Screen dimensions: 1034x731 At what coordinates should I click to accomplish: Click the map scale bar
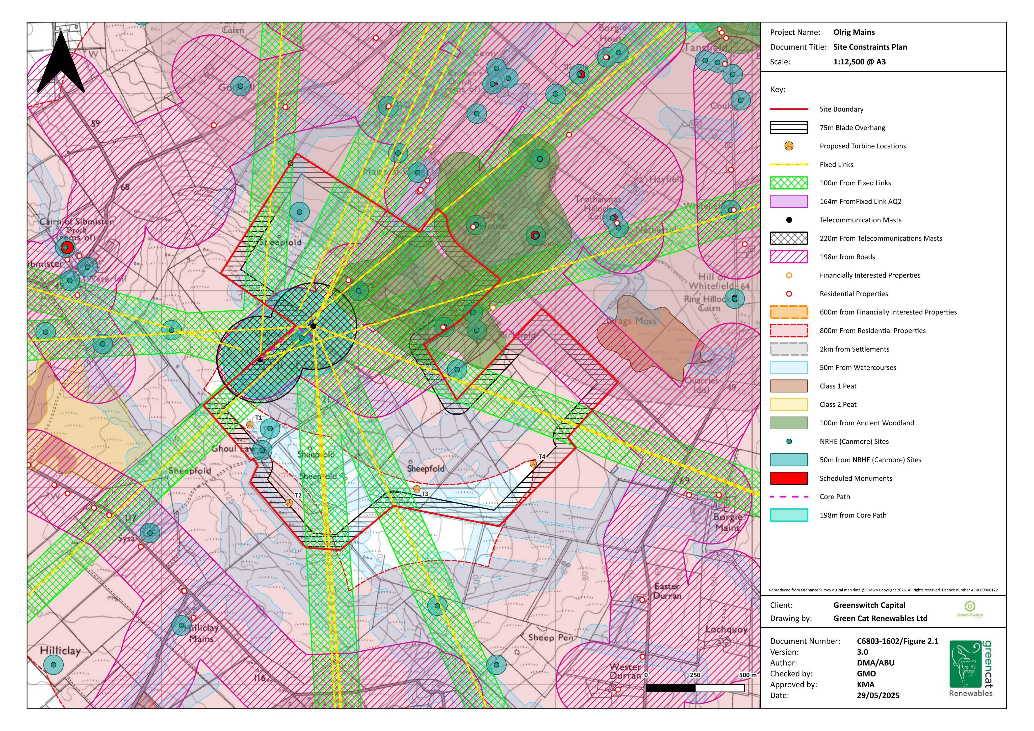click(695, 688)
